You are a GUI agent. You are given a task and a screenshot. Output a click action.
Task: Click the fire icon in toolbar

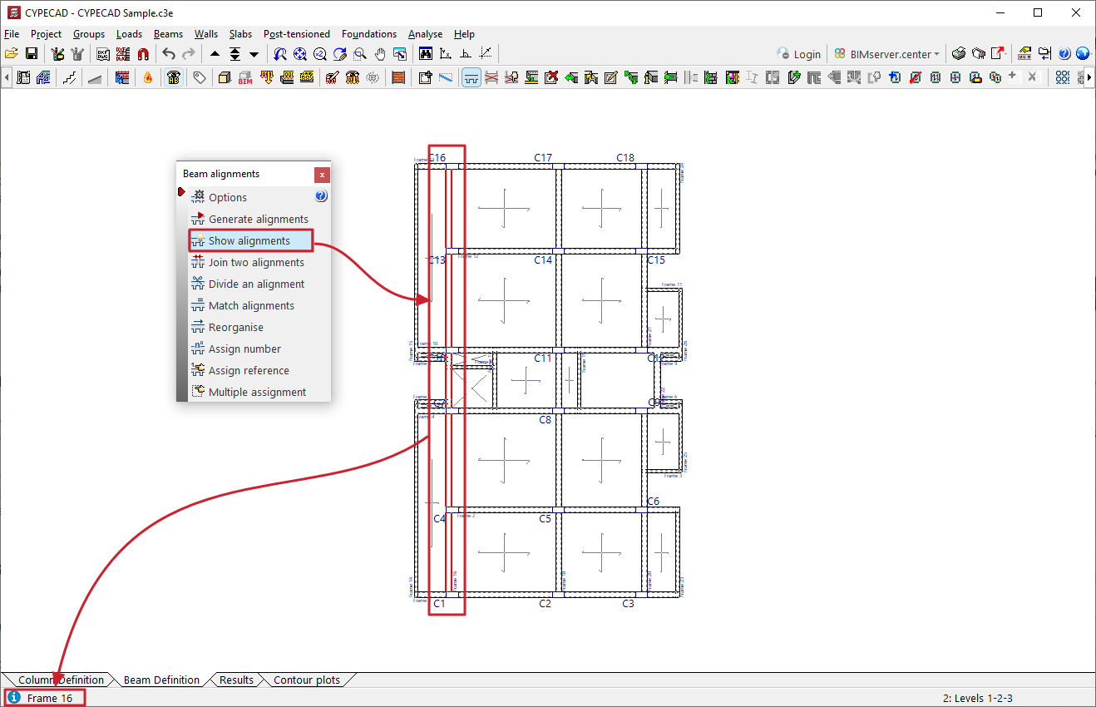pyautogui.click(x=148, y=77)
